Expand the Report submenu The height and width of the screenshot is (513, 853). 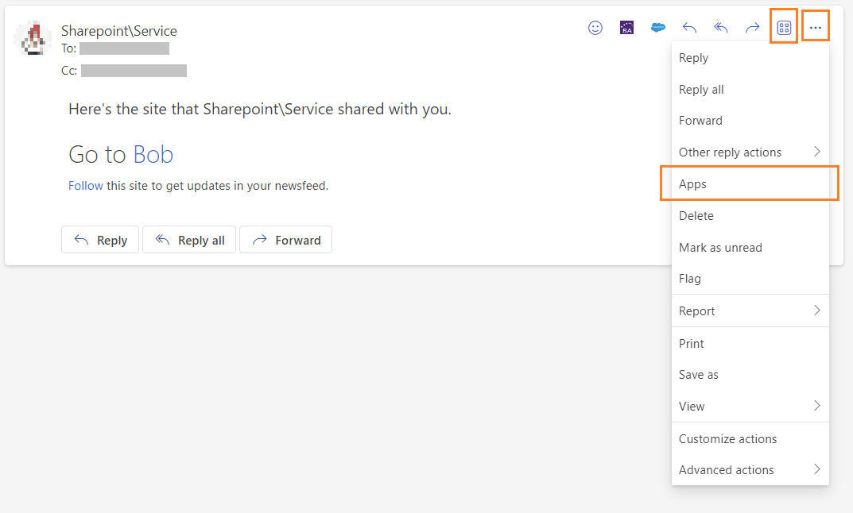tap(750, 311)
